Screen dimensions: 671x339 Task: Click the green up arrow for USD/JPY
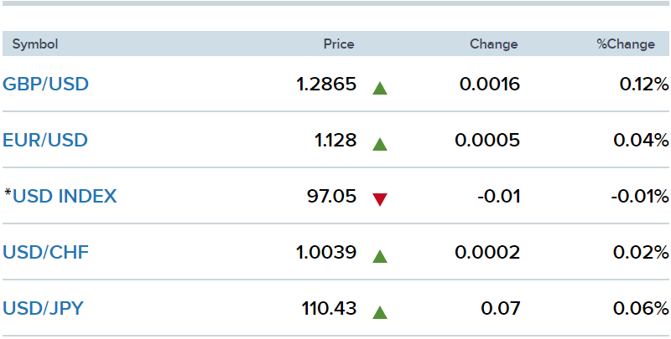pyautogui.click(x=380, y=312)
